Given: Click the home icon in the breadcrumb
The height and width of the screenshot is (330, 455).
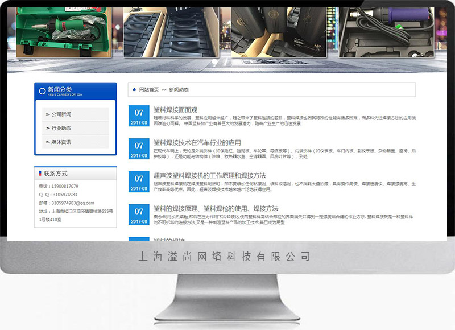Looking at the screenshot, I should click(x=134, y=90).
